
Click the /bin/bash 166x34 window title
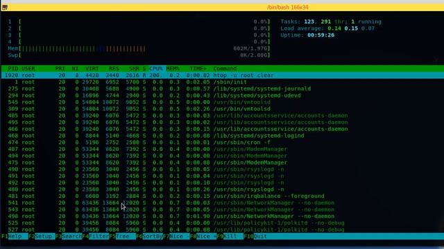click(287, 8)
